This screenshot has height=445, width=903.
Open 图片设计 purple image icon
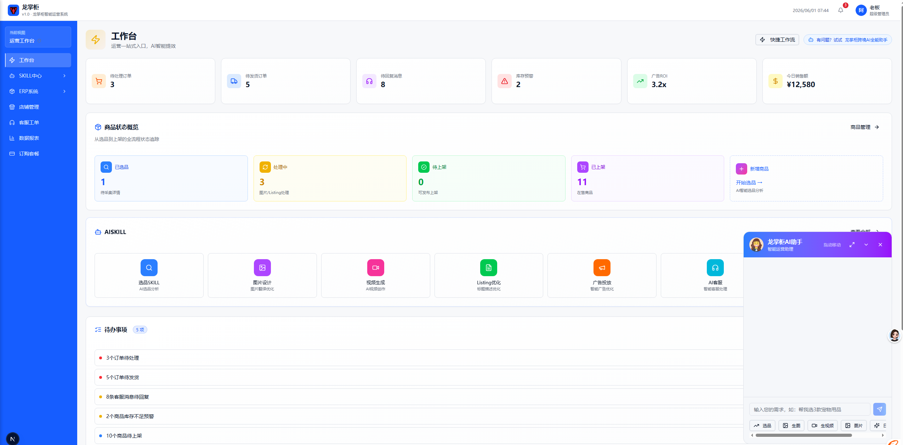click(262, 268)
